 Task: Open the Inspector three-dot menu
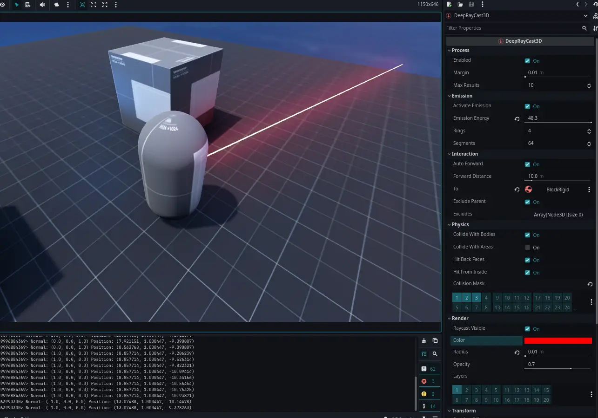point(482,4)
